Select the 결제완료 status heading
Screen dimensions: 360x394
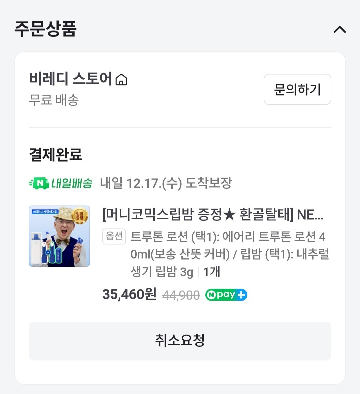click(x=56, y=154)
